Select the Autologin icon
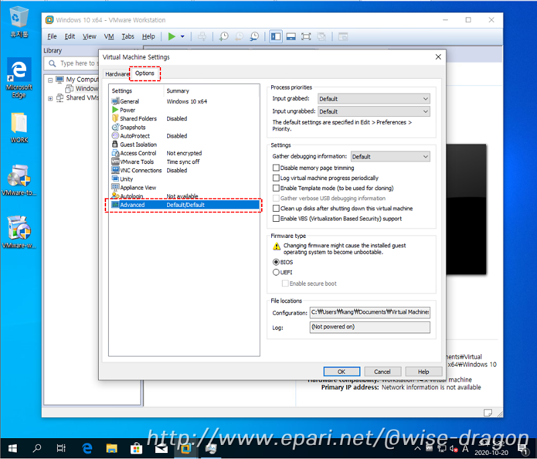 click(115, 196)
